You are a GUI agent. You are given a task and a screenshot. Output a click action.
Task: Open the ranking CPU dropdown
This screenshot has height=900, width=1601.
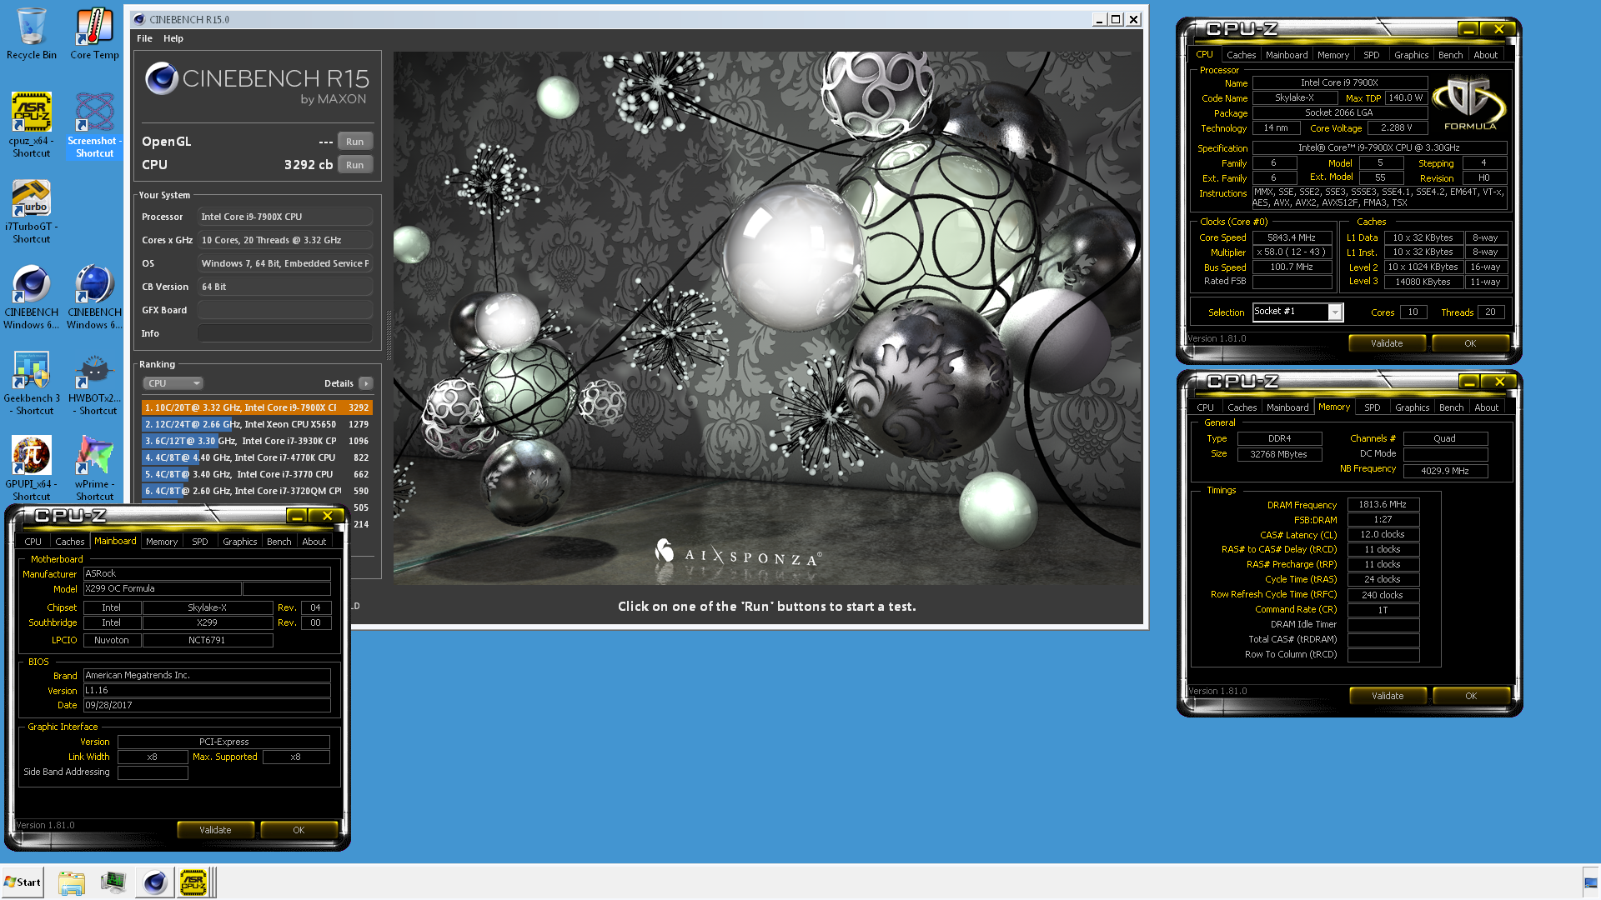pos(173,383)
